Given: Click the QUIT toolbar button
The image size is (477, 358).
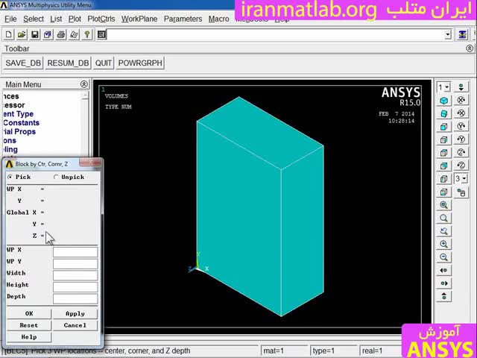Looking at the screenshot, I should point(104,63).
